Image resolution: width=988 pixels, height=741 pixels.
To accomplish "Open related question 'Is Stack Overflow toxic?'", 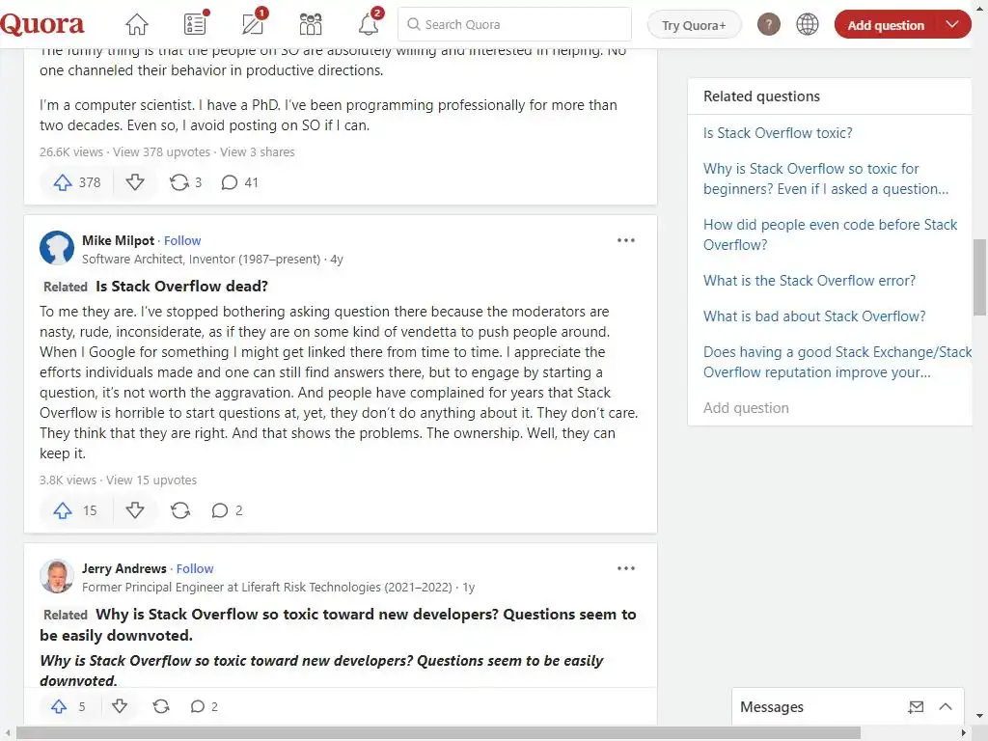I will point(778,133).
